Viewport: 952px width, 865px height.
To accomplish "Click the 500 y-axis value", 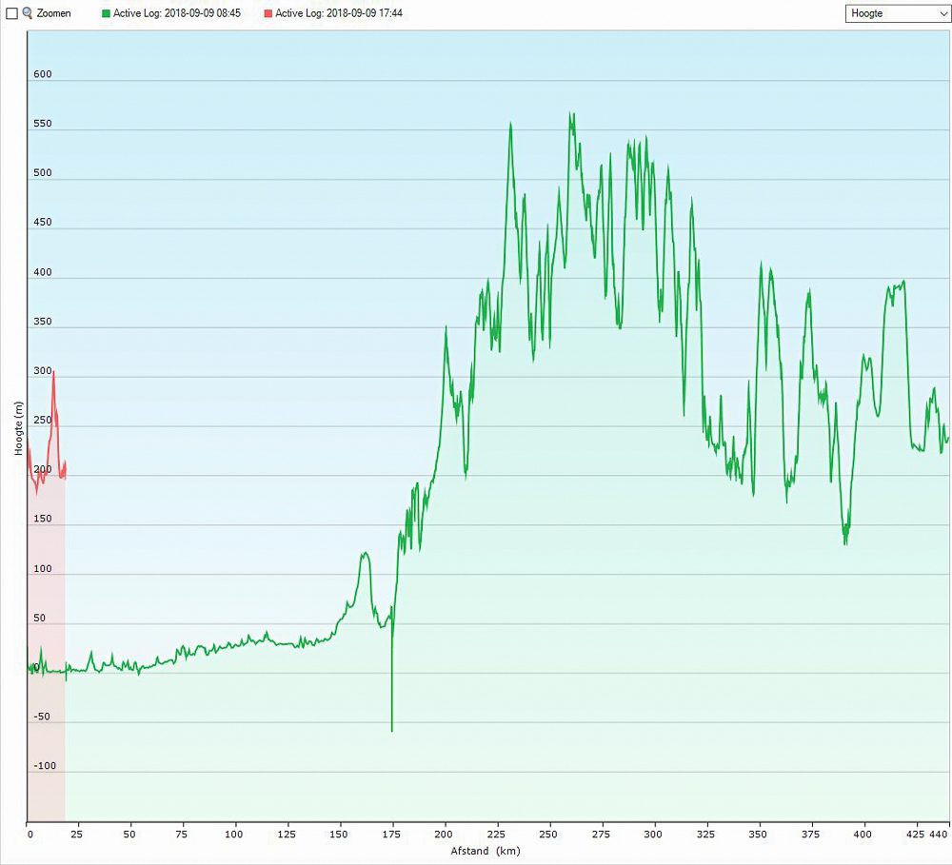I will [43, 172].
